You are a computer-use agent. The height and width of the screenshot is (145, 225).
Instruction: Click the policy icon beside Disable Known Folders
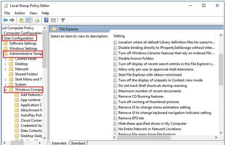click(x=115, y=58)
